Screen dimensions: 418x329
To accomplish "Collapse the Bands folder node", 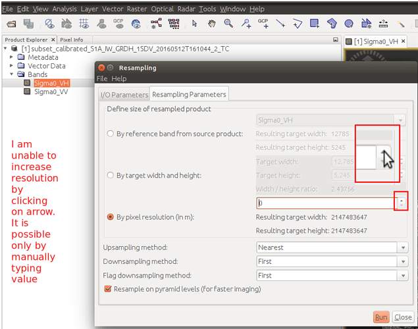I will click(x=11, y=74).
